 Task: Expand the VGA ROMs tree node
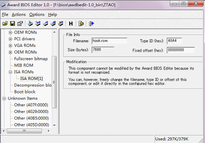(10, 46)
